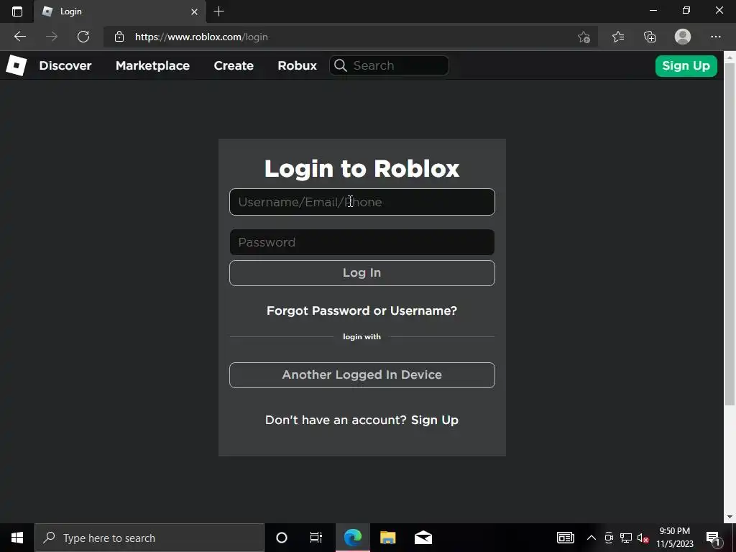This screenshot has height=552, width=736.
Task: Open News and interests taskbar icon
Action: (565, 538)
